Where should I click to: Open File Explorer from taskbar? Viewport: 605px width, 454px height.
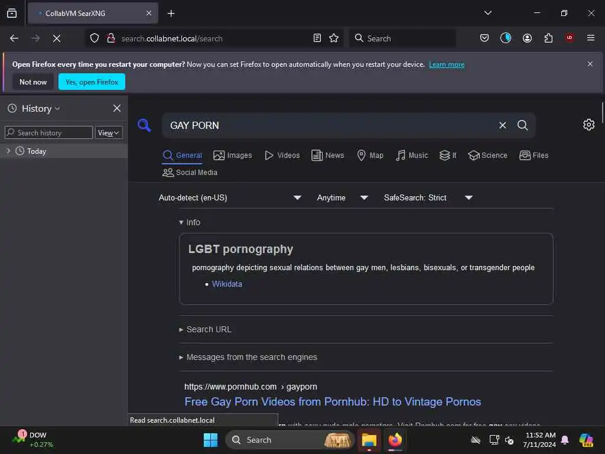pos(369,440)
